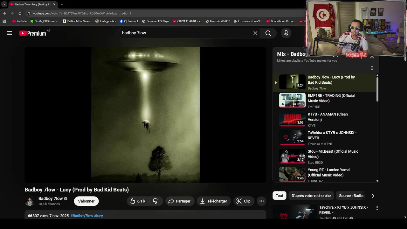Close the Mix playlist panel

tap(372, 57)
